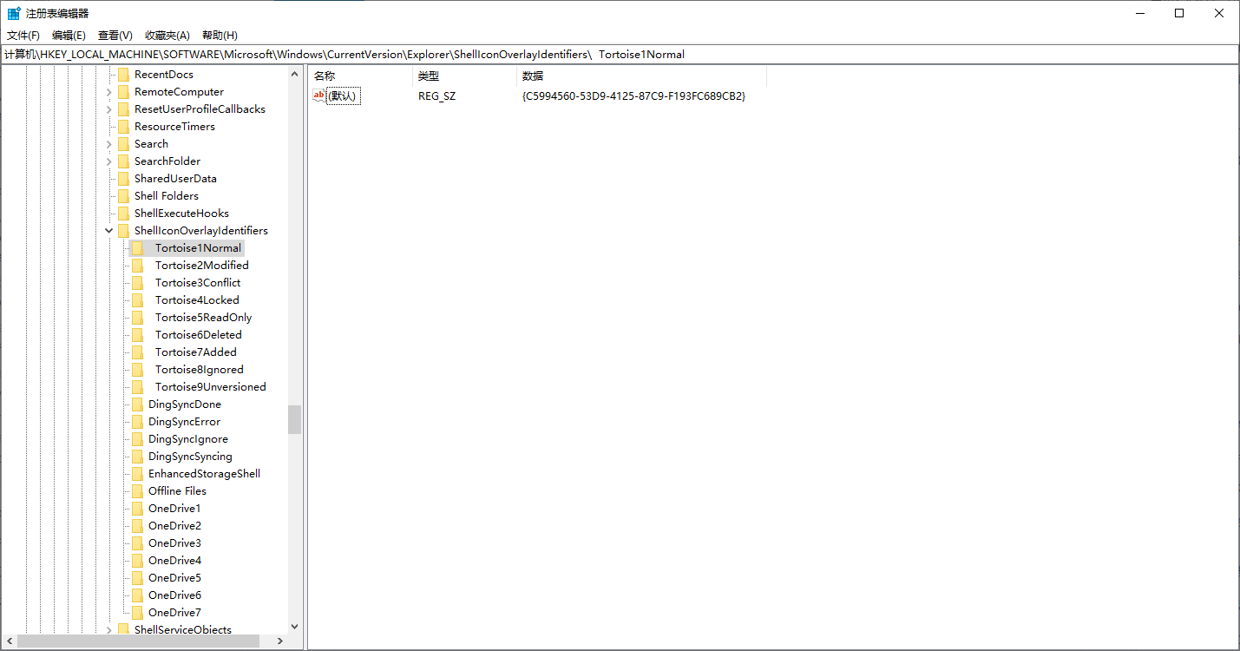Open the 编辑(E) menu
Screen dimensions: 1240x651
69,36
